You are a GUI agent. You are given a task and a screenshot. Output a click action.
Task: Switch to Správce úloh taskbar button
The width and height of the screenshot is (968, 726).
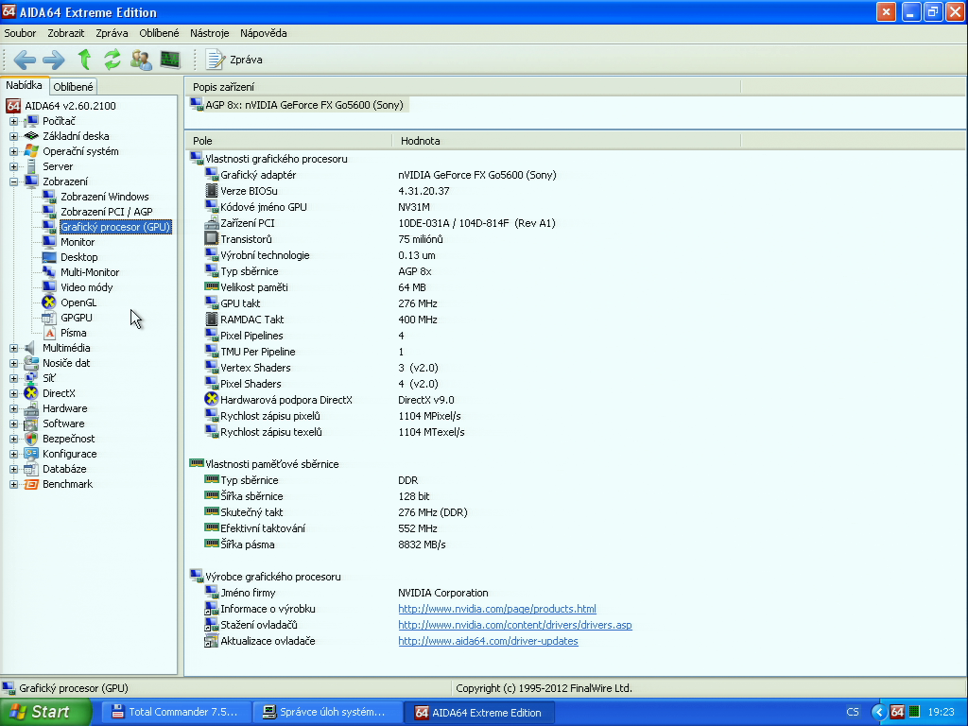(x=328, y=712)
